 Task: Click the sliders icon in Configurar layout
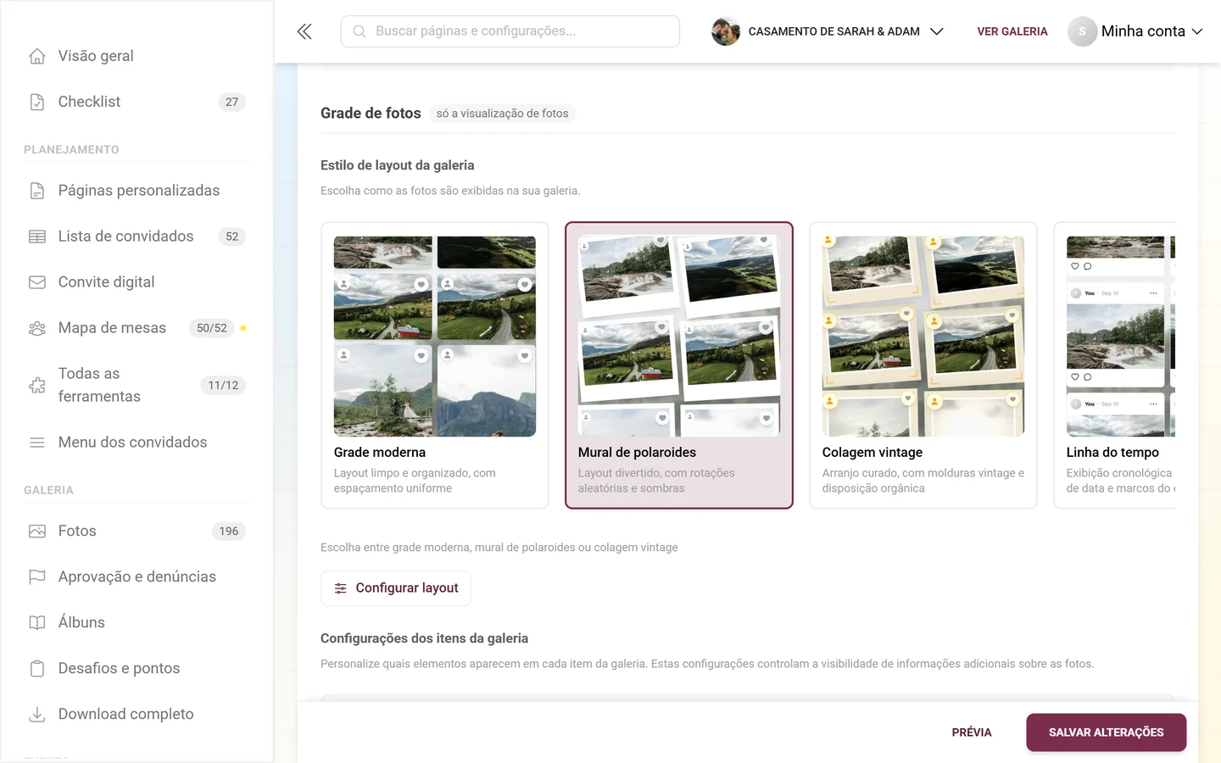click(x=341, y=588)
